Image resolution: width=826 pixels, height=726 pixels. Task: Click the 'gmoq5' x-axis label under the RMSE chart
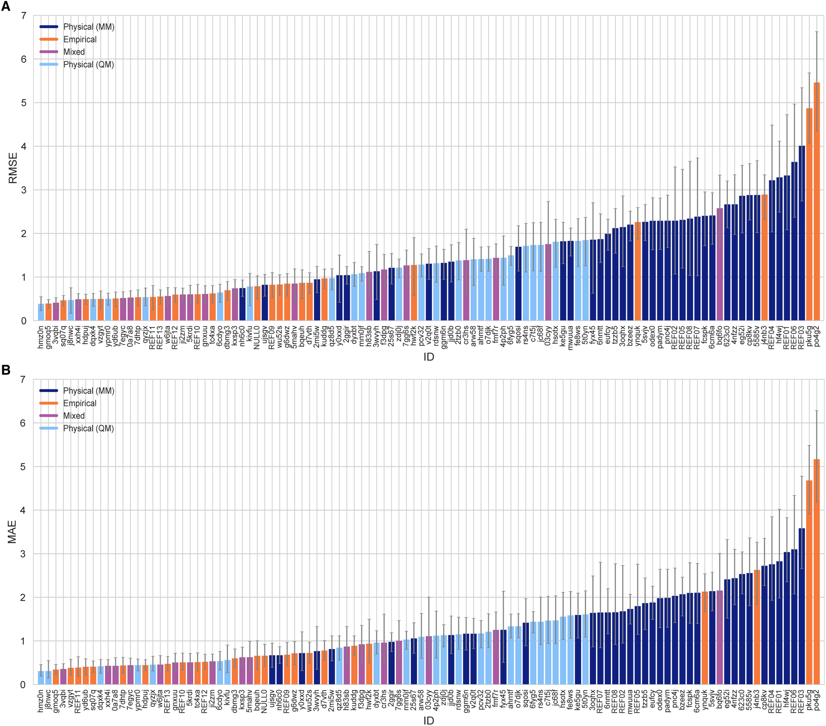(48, 337)
